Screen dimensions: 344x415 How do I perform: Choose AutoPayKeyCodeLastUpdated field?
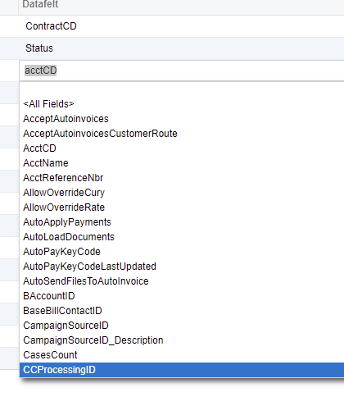coord(182,267)
